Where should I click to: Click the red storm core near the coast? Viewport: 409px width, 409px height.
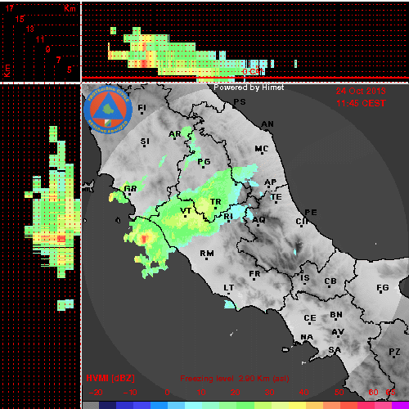pos(144,239)
